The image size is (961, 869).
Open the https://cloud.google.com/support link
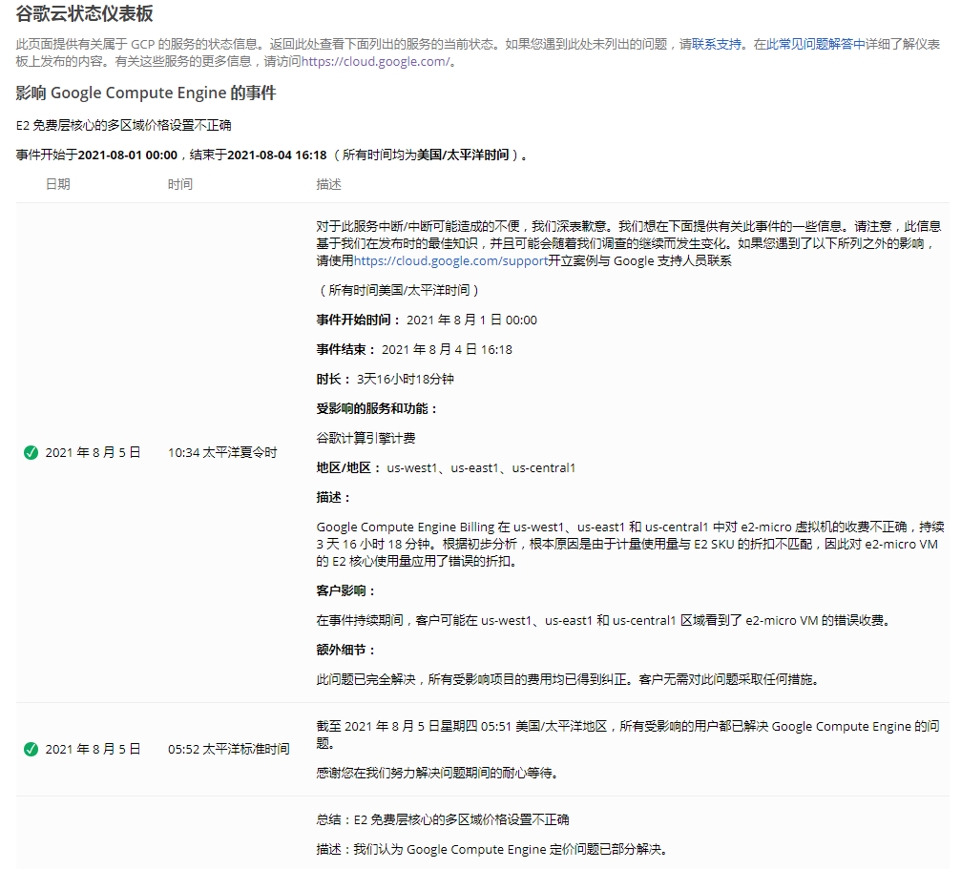pos(450,260)
